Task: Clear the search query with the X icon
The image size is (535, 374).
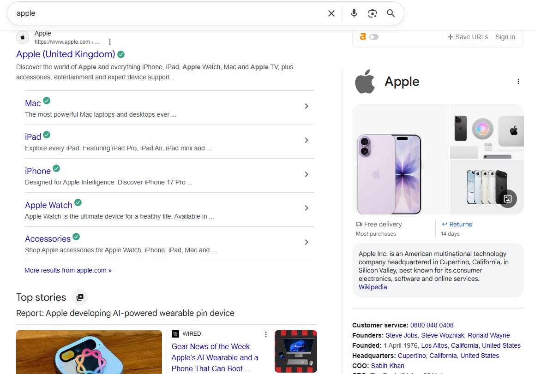Action: click(331, 13)
